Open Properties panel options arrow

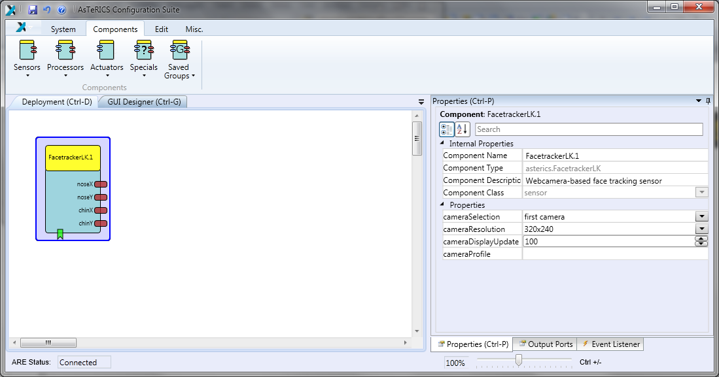click(x=698, y=101)
